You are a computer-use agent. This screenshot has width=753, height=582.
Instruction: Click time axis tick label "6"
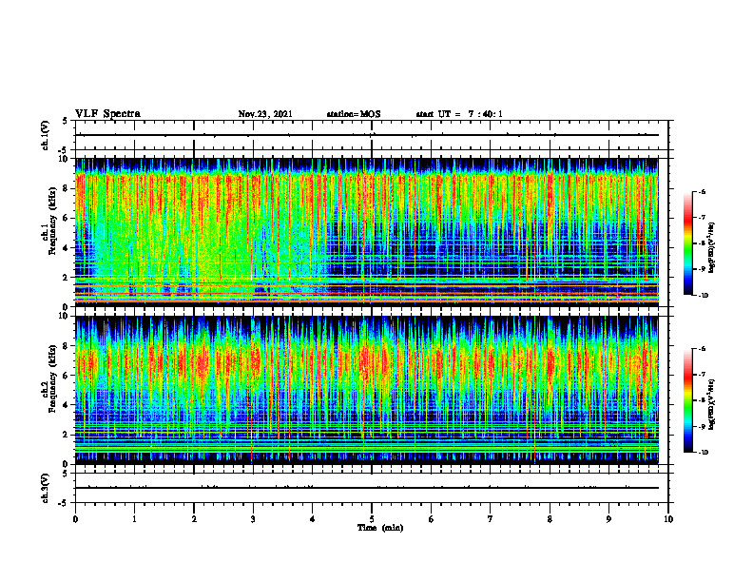[432, 519]
